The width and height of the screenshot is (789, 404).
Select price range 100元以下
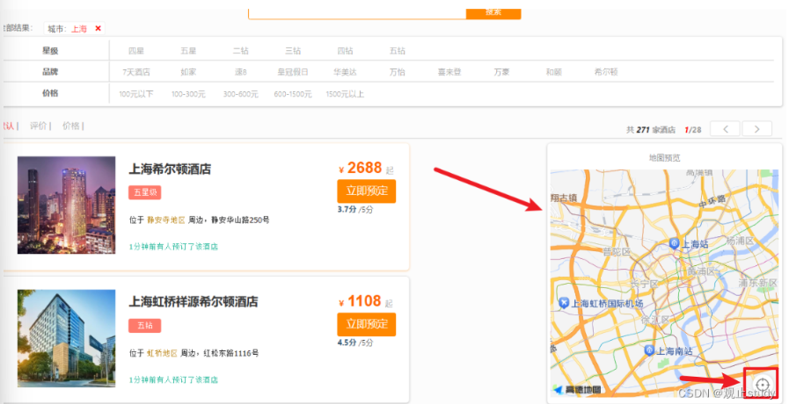(135, 94)
